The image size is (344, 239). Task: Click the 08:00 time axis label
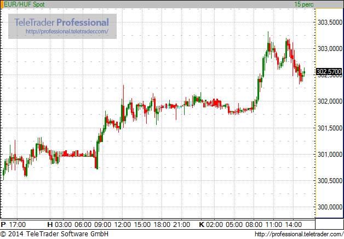[254, 225]
